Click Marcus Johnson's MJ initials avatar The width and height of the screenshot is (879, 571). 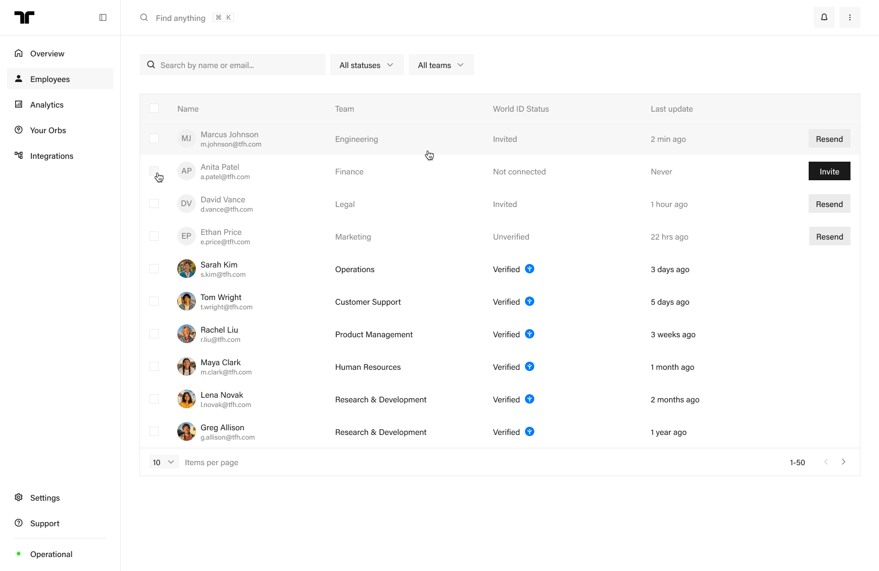coord(187,138)
